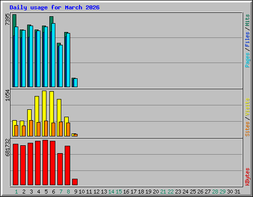Click day 6 cyan pages bar
This screenshot has height=197, width=253.
[53, 55]
